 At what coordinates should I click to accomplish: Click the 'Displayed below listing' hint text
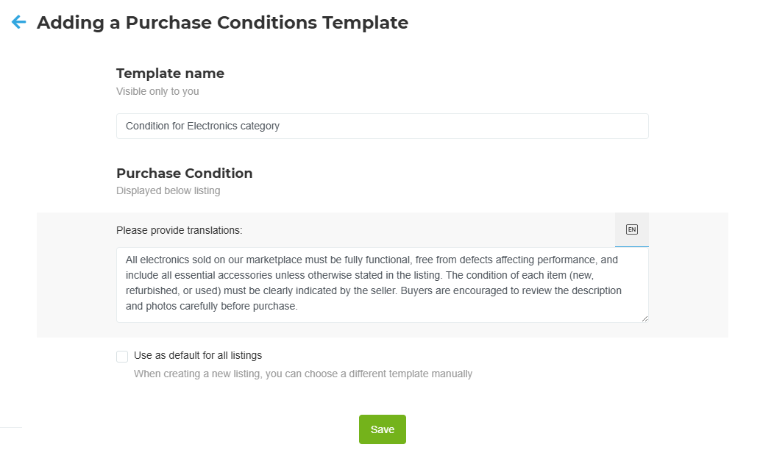pyautogui.click(x=168, y=191)
